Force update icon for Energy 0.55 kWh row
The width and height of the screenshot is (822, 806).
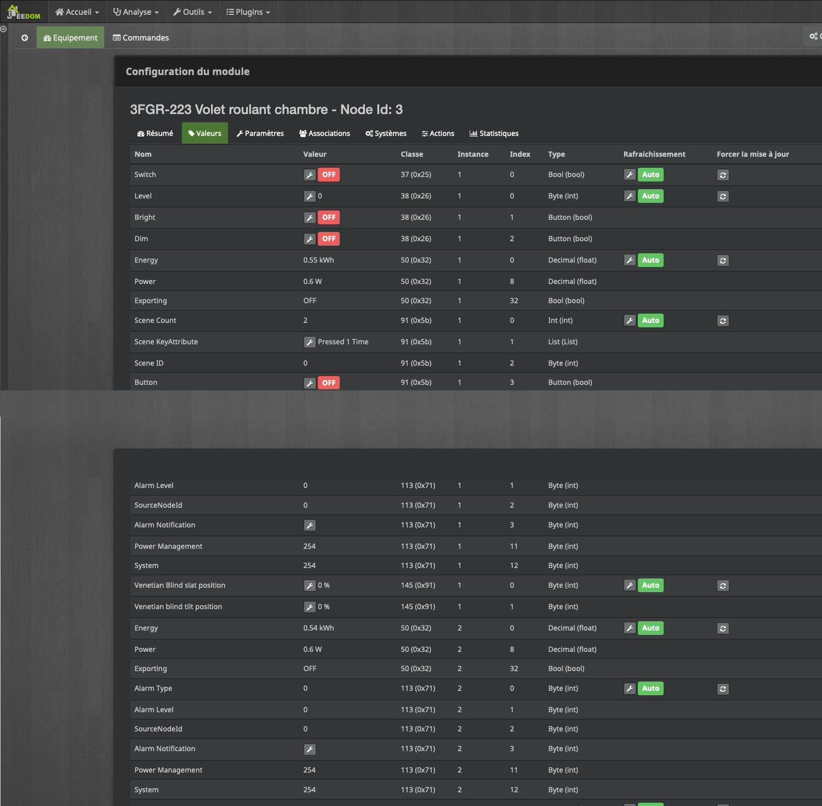pos(723,260)
